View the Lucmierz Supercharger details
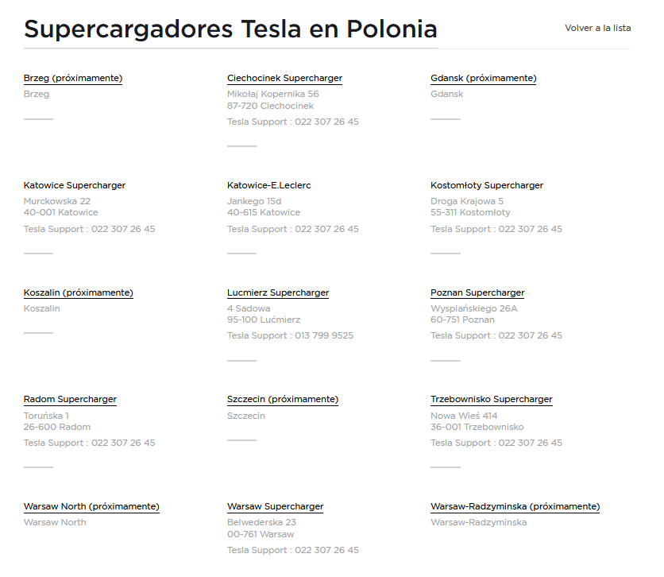Screen dimensions: 664x577 click(278, 292)
